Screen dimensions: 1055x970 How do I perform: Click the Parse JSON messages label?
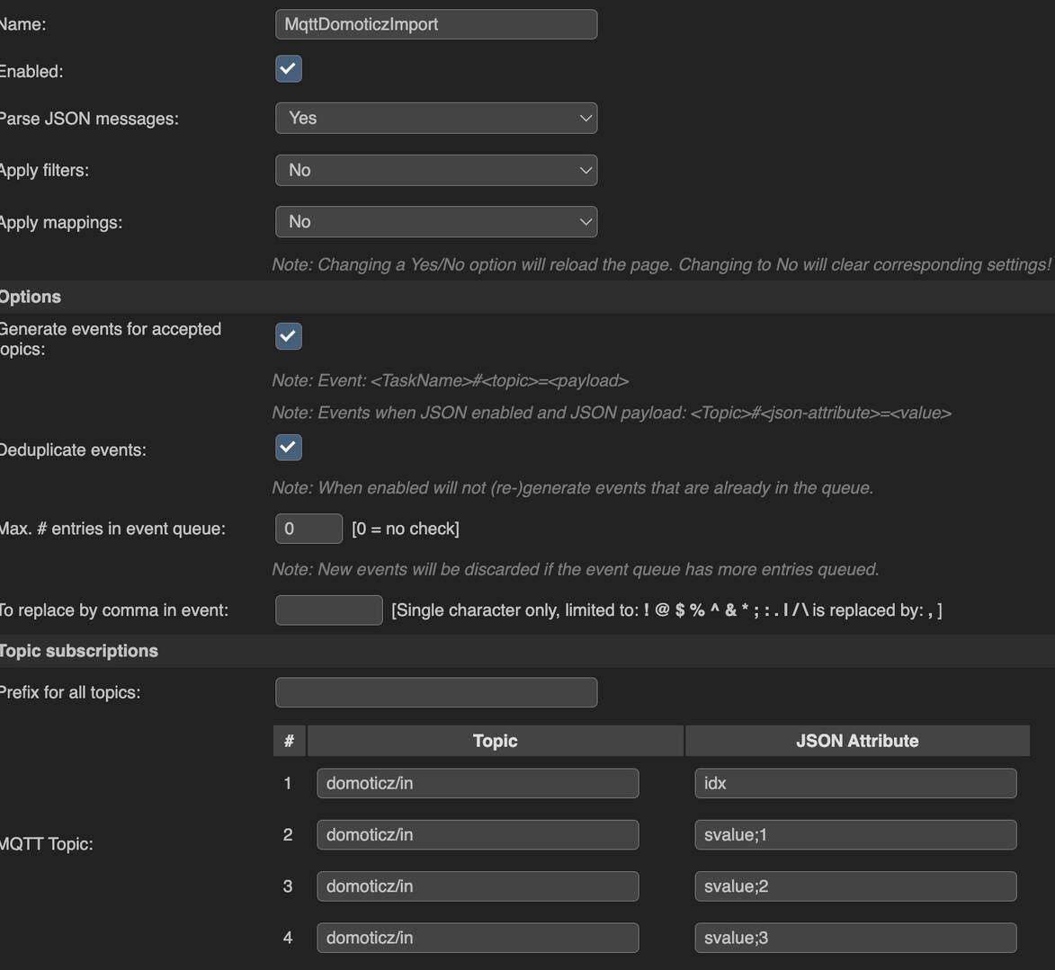coord(89,119)
